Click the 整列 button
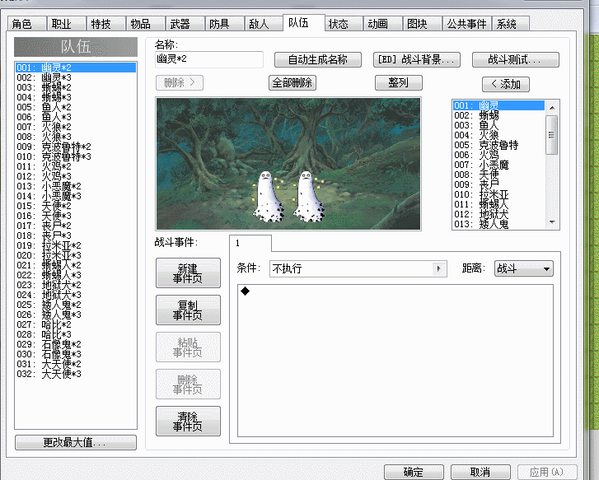Screen dimensions: 599x480 pos(399,82)
